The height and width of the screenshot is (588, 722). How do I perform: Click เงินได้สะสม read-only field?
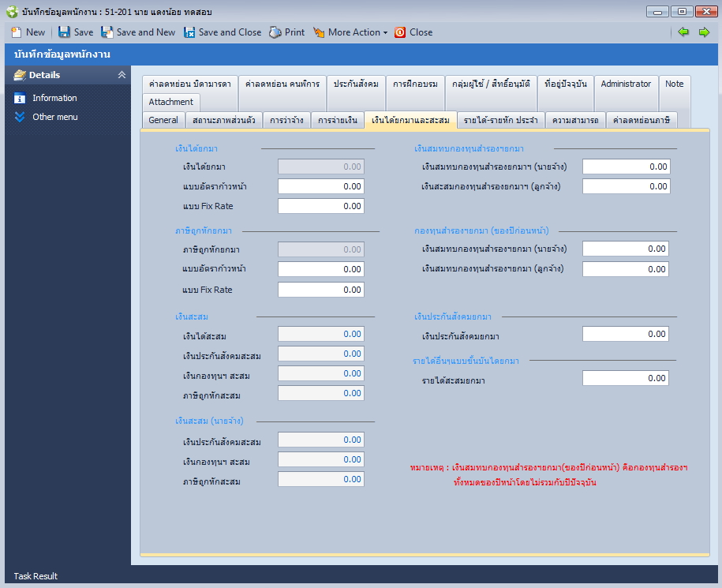[321, 334]
